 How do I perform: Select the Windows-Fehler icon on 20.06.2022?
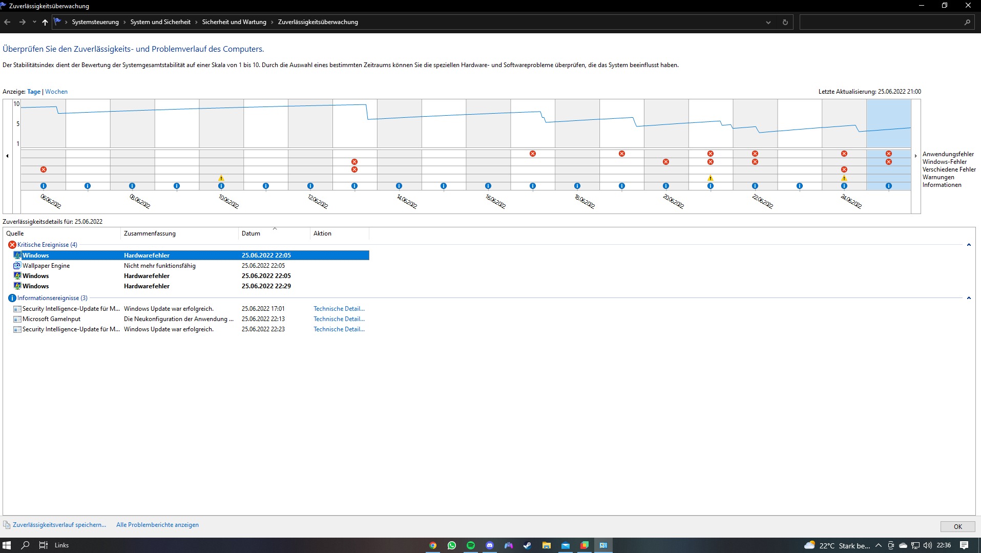click(x=666, y=162)
